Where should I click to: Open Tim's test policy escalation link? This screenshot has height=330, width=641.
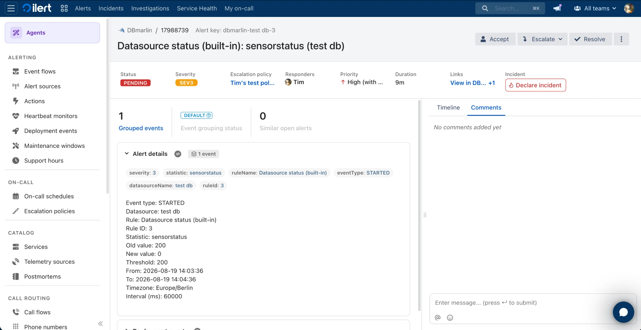click(x=252, y=83)
